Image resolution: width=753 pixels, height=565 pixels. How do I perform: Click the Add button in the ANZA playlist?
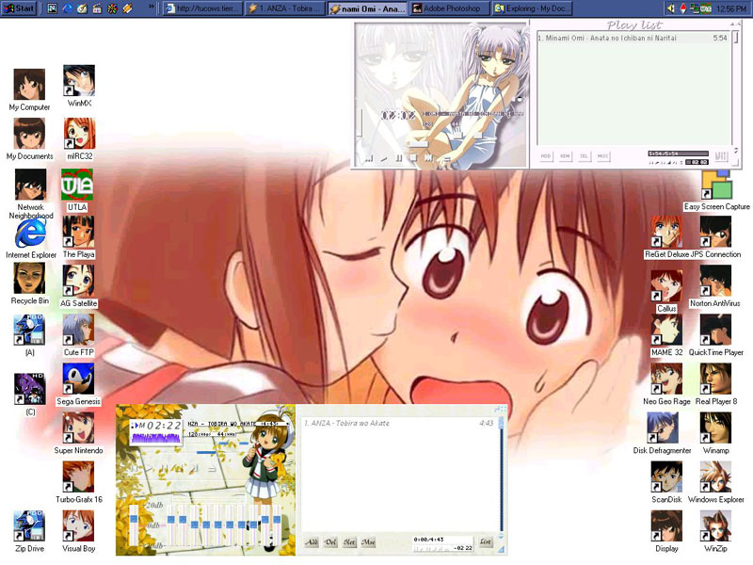[312, 542]
